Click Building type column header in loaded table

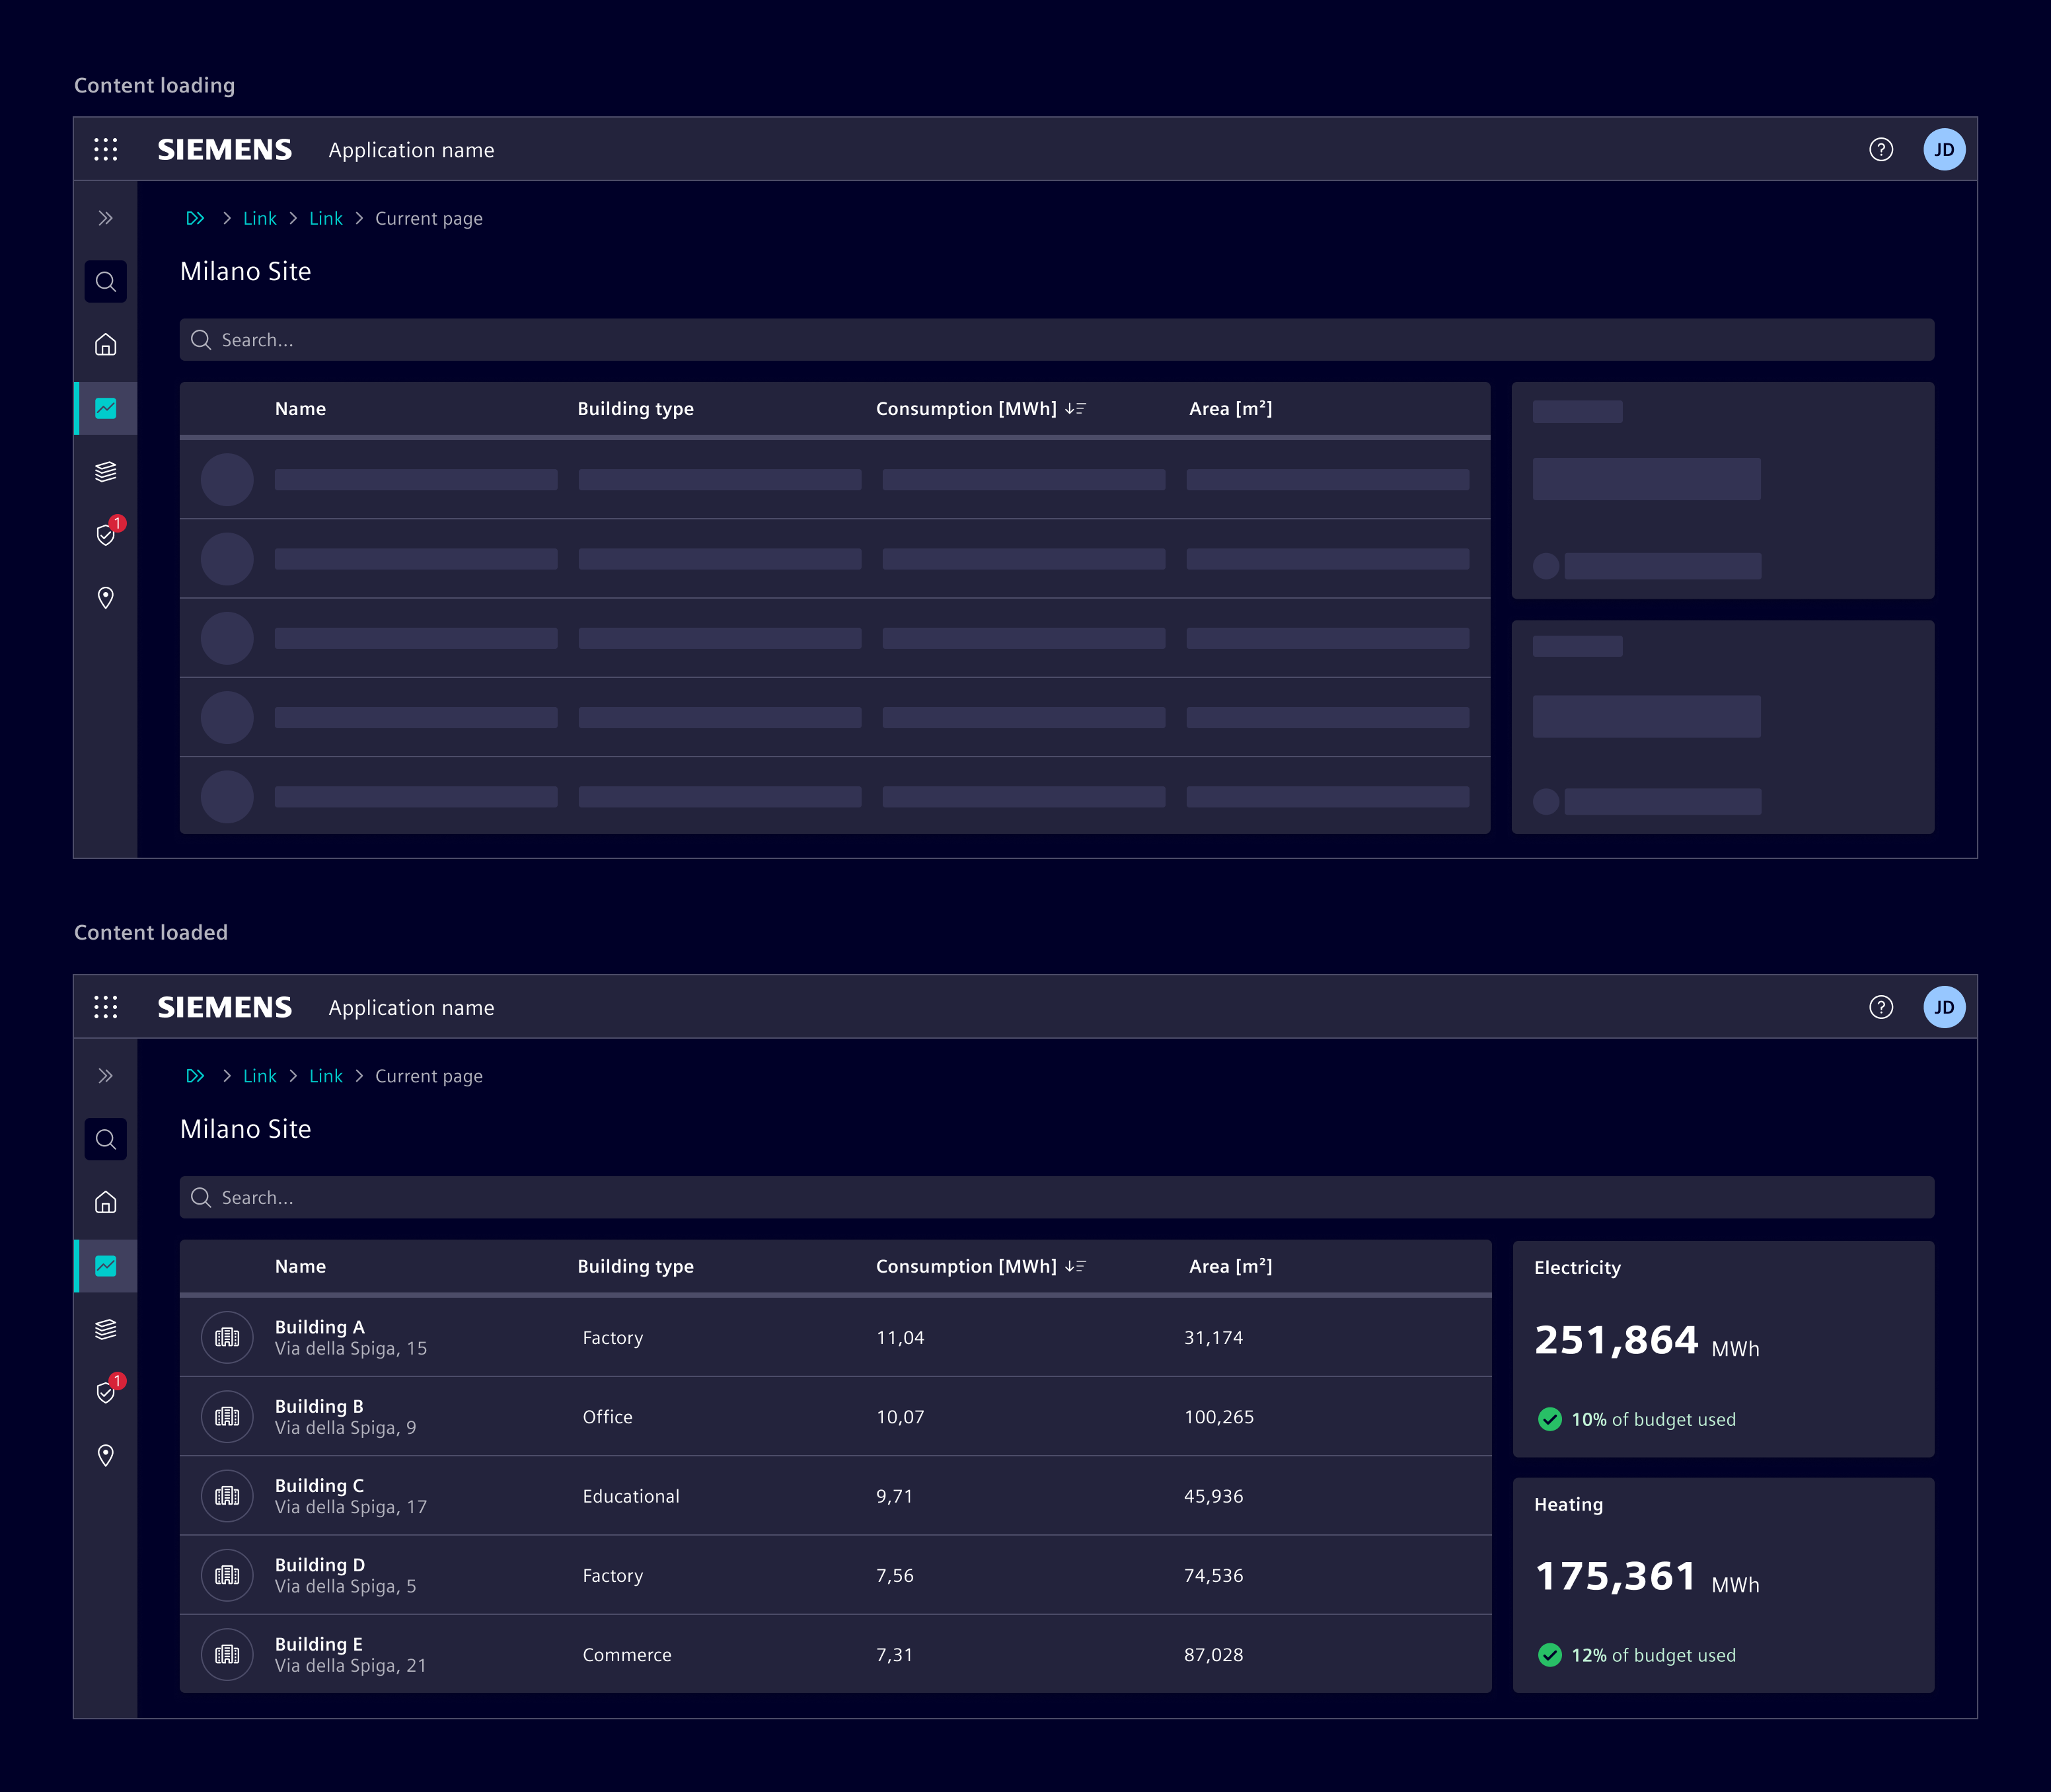click(635, 1266)
